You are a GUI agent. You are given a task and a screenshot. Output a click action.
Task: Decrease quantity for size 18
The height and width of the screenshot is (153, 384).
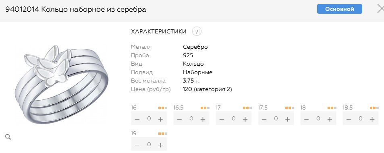point(306,119)
